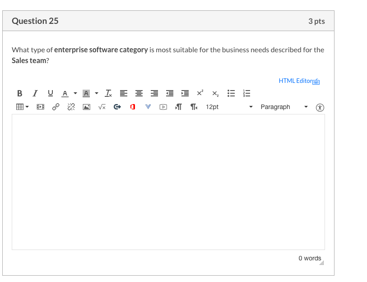Click the keyboard shortcuts icon
The width and height of the screenshot is (367, 282).
pos(316,82)
